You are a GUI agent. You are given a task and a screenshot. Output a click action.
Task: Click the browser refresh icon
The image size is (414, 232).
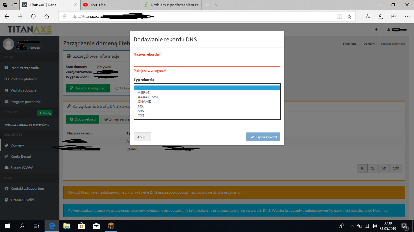click(x=33, y=17)
